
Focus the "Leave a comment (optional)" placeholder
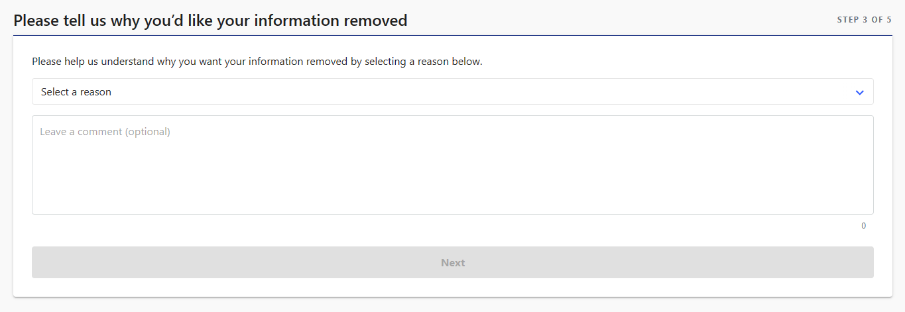click(x=105, y=132)
